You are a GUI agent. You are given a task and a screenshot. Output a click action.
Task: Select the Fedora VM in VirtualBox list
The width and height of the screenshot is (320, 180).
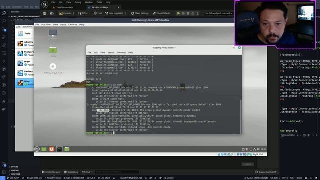24,73
